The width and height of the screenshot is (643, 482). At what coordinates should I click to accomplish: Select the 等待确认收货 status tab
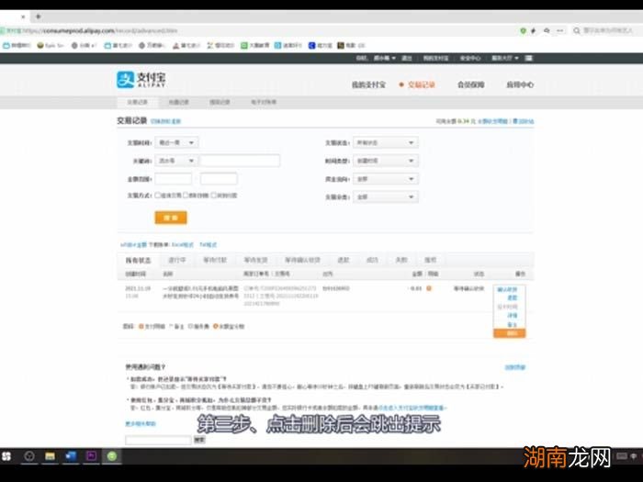coord(302,260)
